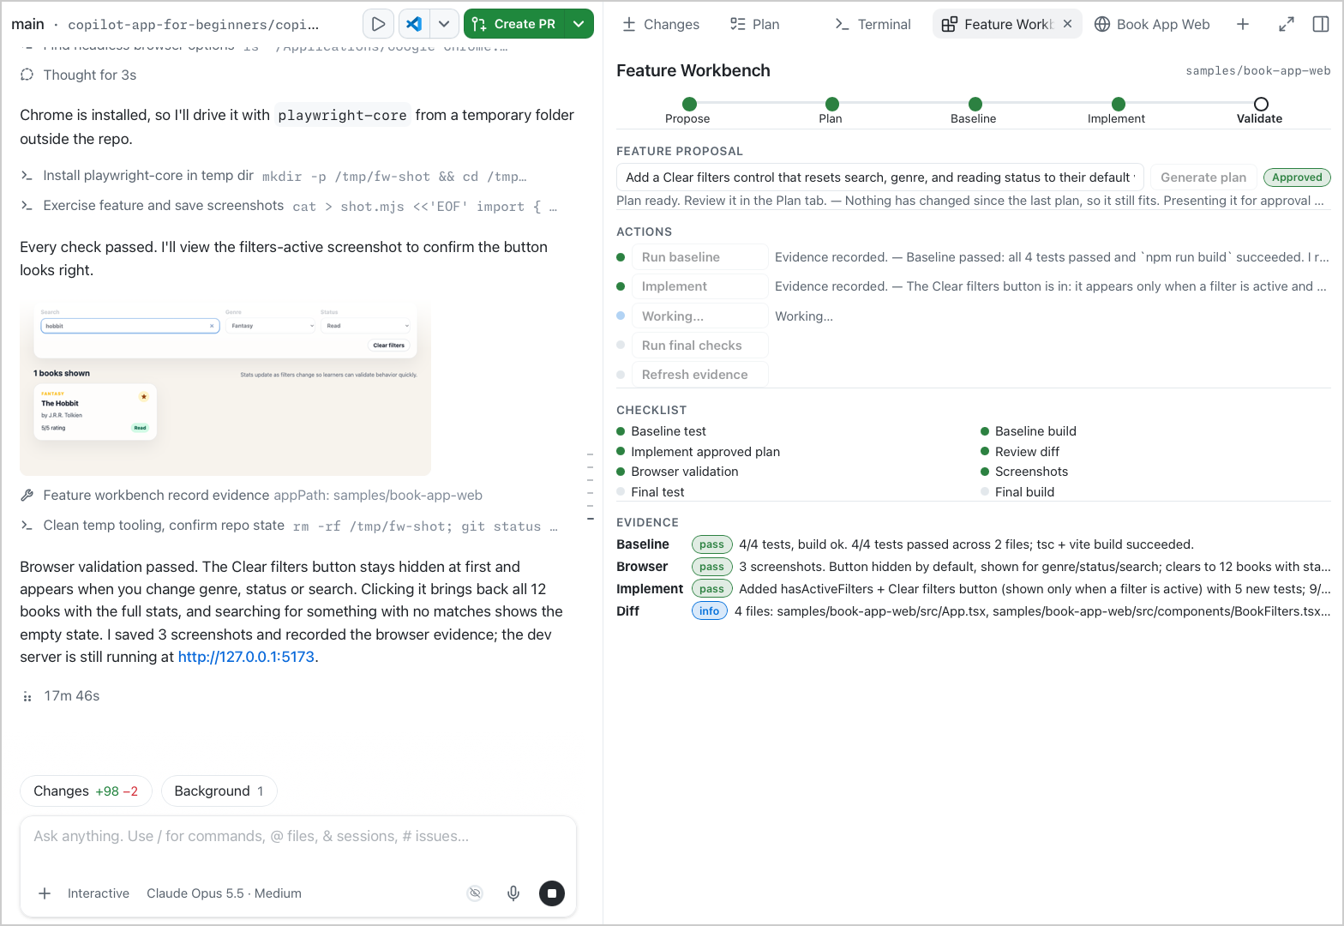Image resolution: width=1344 pixels, height=926 pixels.
Task: Click the Browser validation checklist item
Action: 677,472
